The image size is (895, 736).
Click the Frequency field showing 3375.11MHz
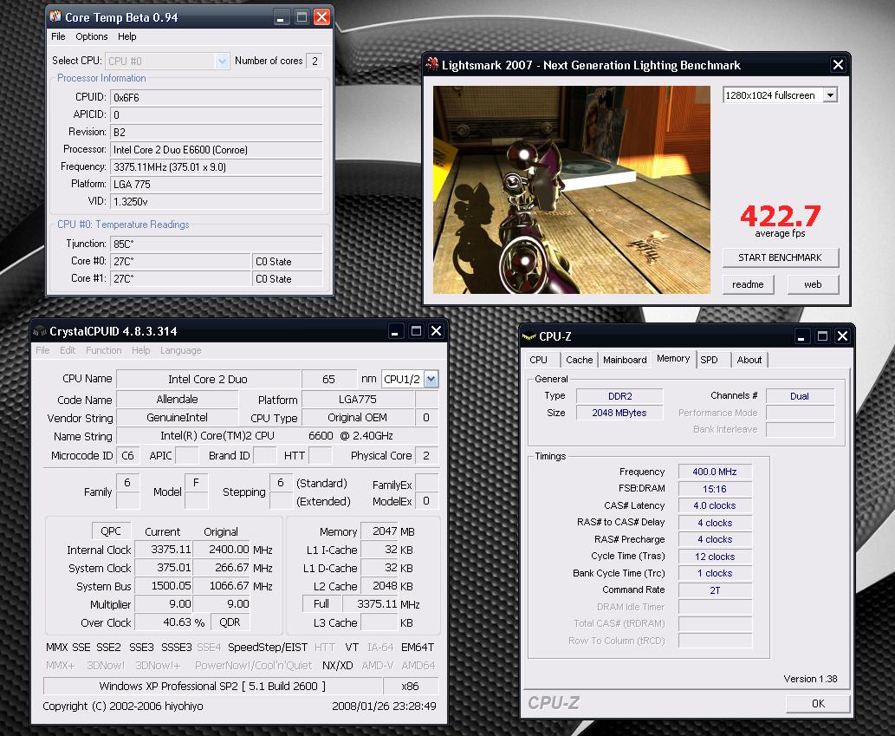(x=217, y=167)
